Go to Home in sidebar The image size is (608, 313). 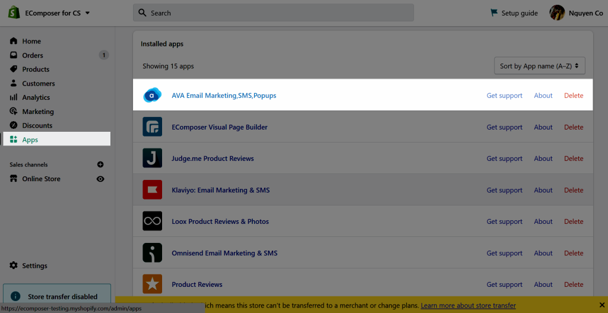coord(31,41)
